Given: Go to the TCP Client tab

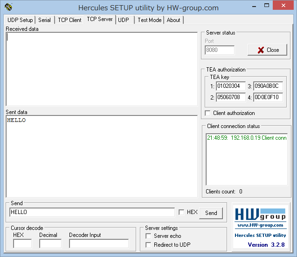Looking at the screenshot, I should pos(69,20).
